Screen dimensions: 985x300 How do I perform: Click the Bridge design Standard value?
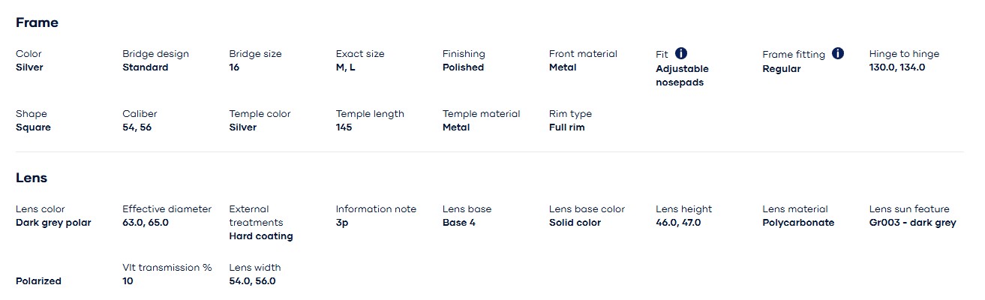(x=146, y=67)
